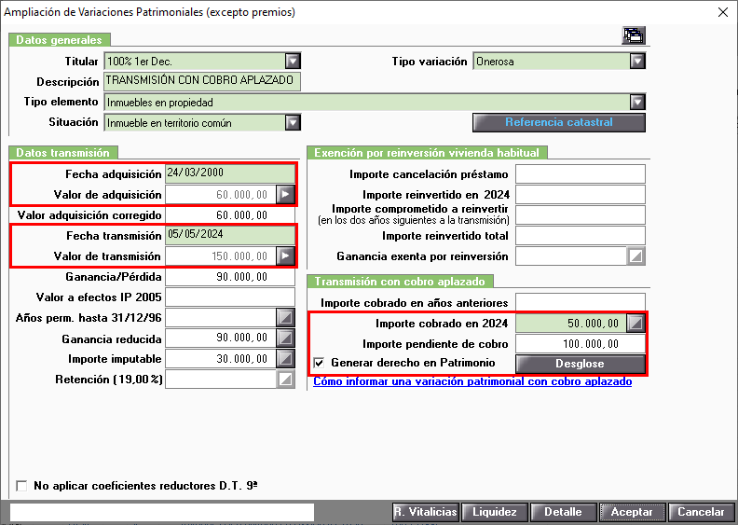The image size is (738, 525).
Task: Click the Referencia catastral button
Action: click(x=559, y=122)
